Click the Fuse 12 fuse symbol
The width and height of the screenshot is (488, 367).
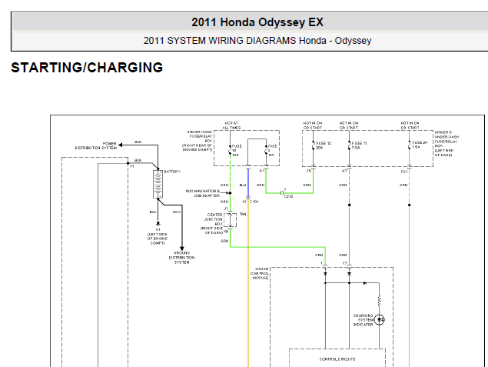(x=313, y=145)
